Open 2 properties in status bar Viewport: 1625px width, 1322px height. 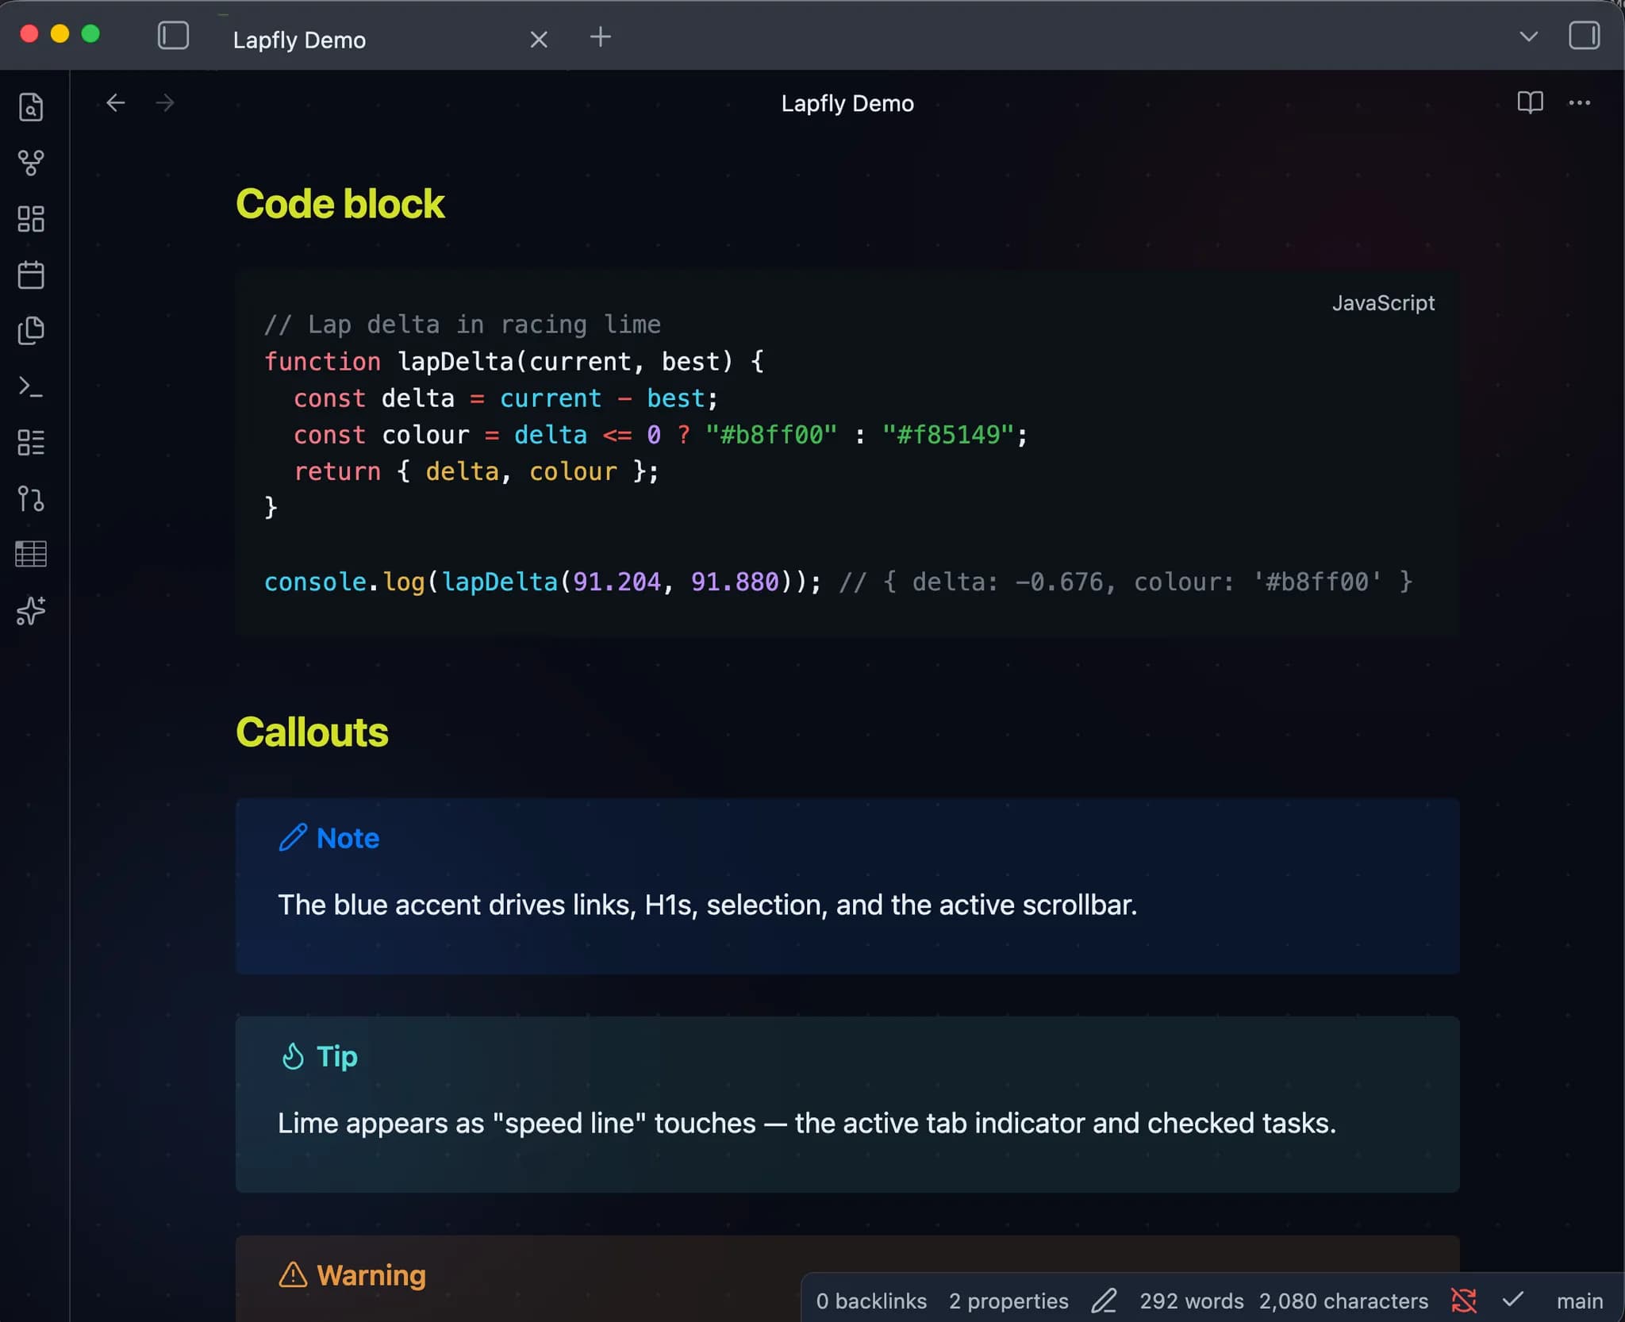[1008, 1301]
